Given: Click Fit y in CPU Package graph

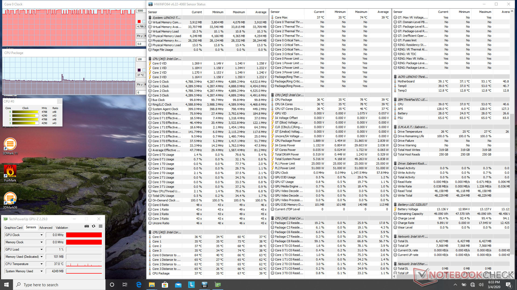Looking at the screenshot, I should click(x=139, y=85).
